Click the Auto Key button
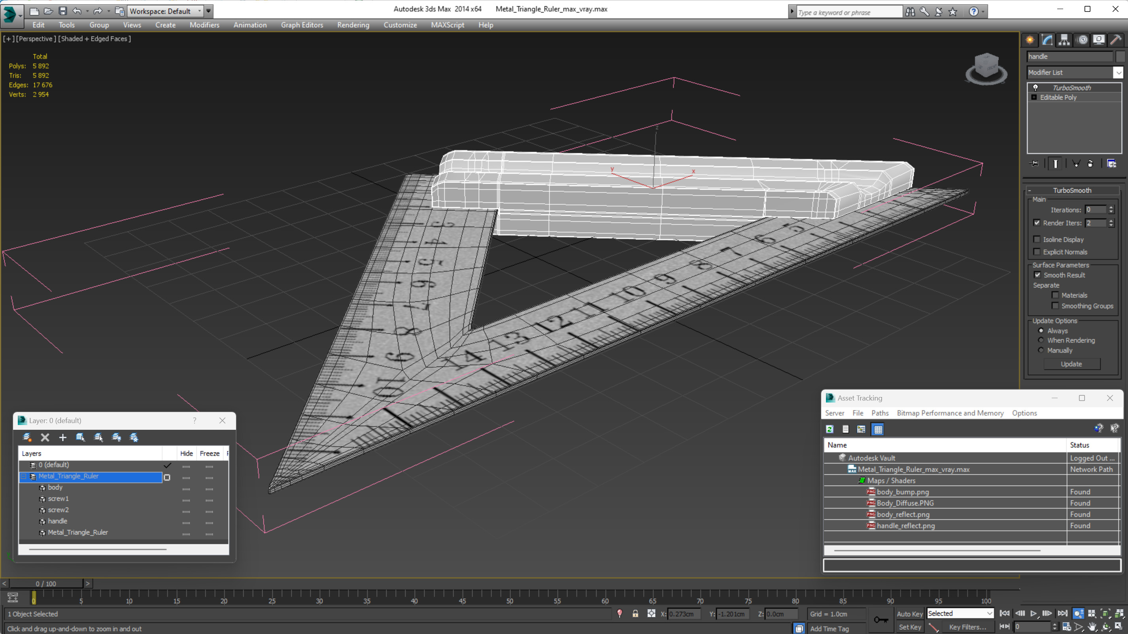 point(909,614)
